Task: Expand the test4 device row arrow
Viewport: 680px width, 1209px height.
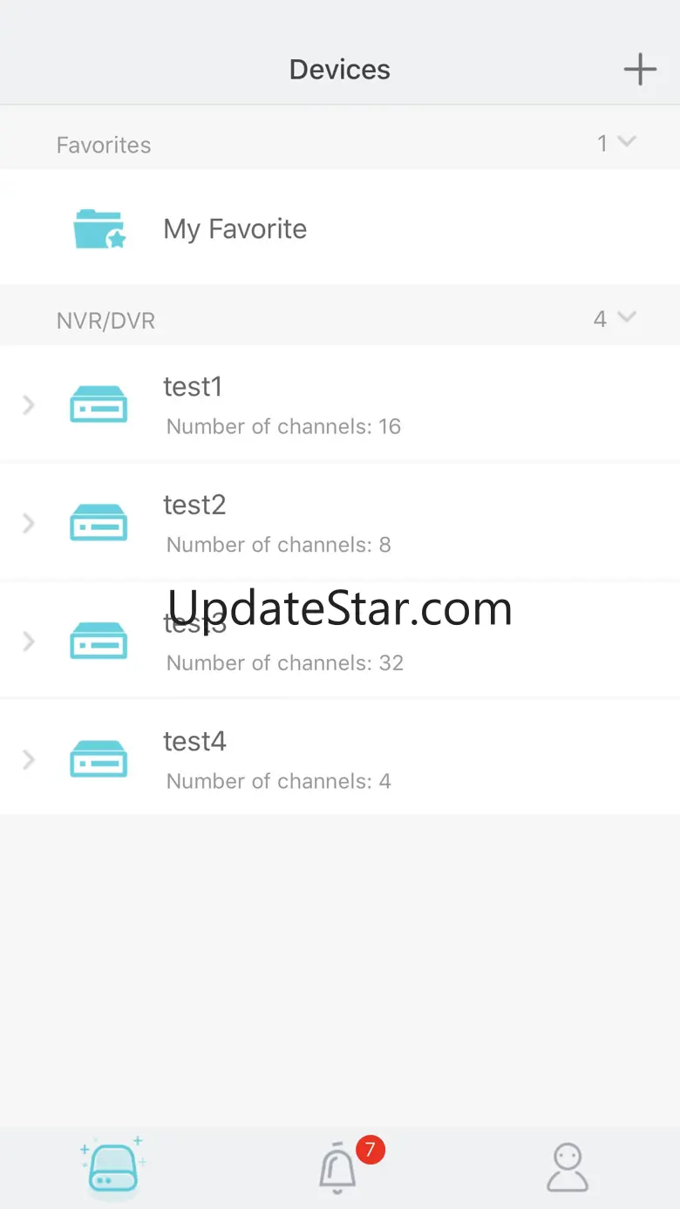Action: (28, 759)
